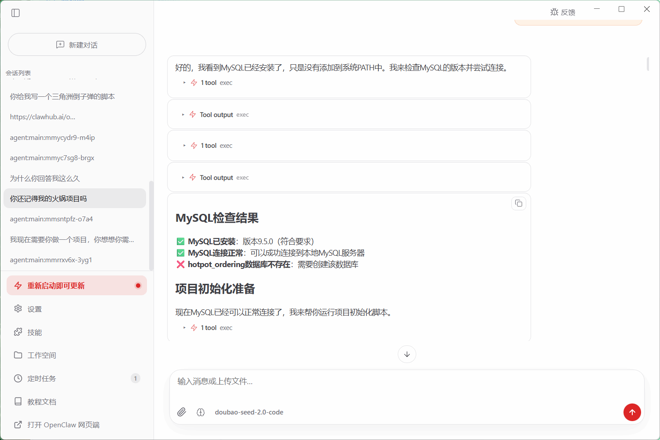Screen dimensions: 660x440
Task: Expand the Tool output row above MySQL检查结果
Action: (215, 177)
